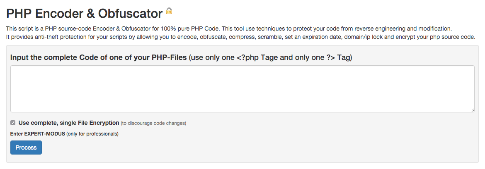Screen dimensions: 485x169
Task: Click the 'Input the complete Code' label
Action: click(x=98, y=58)
